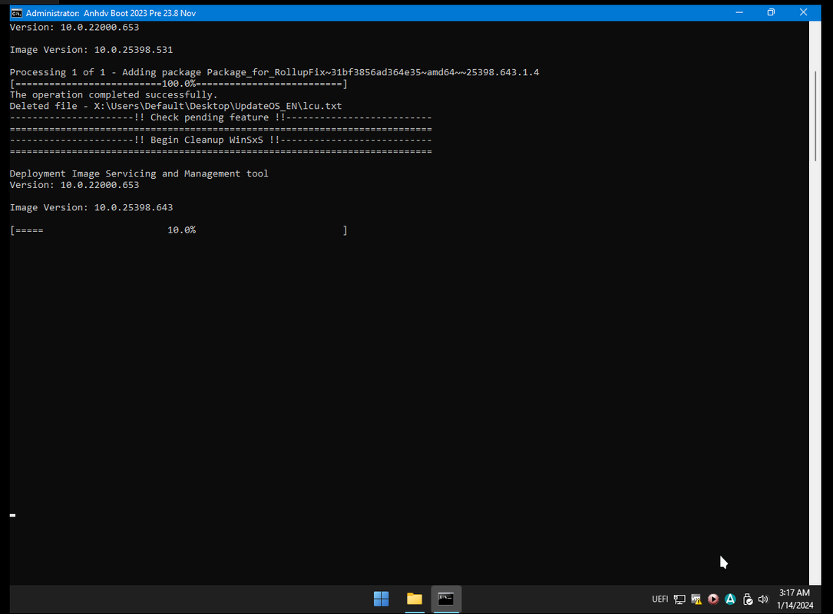The width and height of the screenshot is (833, 614).
Task: Open the network computer tray icon
Action: [679, 599]
